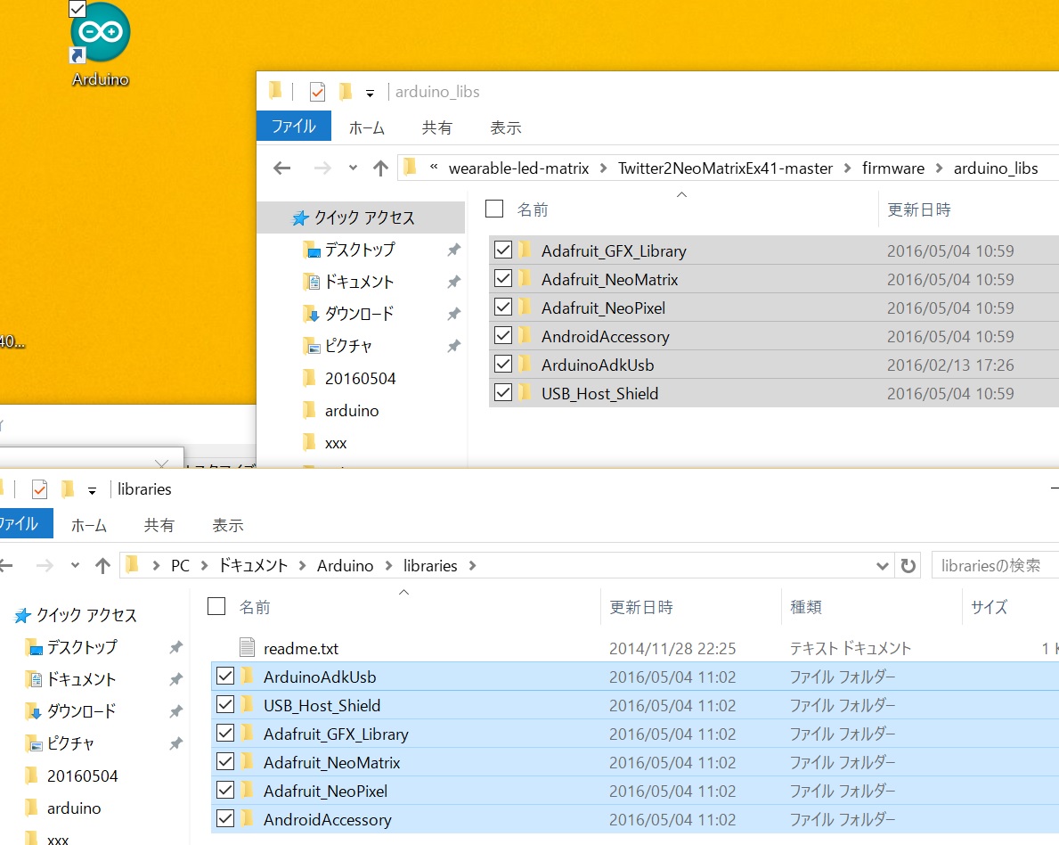Open Quick Access Toolbar dropdown in arduino_libs

370,93
